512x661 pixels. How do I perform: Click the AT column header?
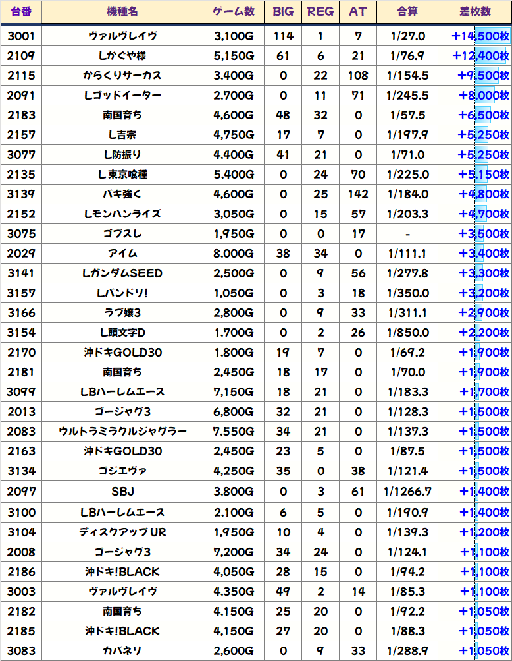[358, 11]
